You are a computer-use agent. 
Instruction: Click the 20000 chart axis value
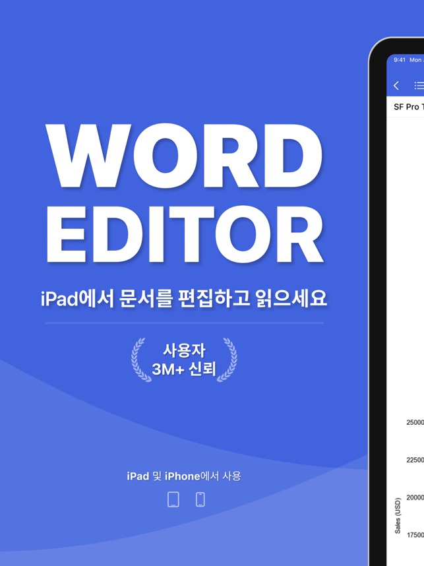click(415, 497)
